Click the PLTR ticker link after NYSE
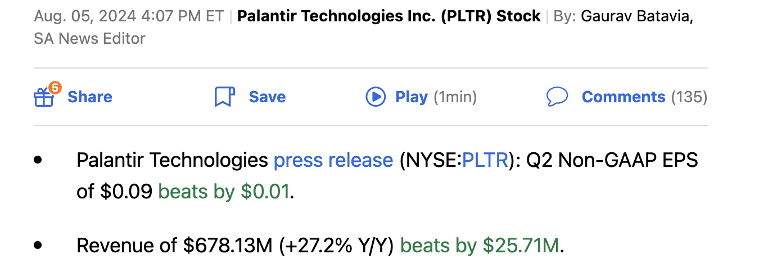Image resolution: width=759 pixels, height=272 pixels. coord(485,161)
